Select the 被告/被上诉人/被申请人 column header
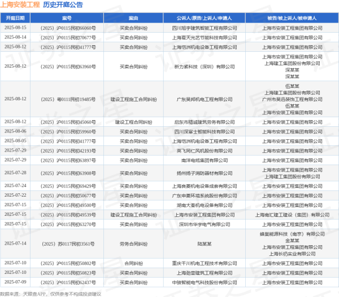This screenshot has width=339, height=297. (292, 18)
